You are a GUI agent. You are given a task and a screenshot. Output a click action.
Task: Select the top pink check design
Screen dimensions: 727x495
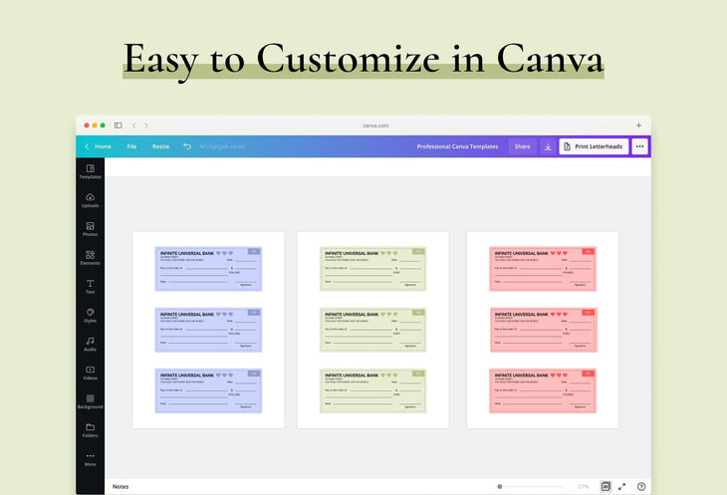[x=543, y=269]
